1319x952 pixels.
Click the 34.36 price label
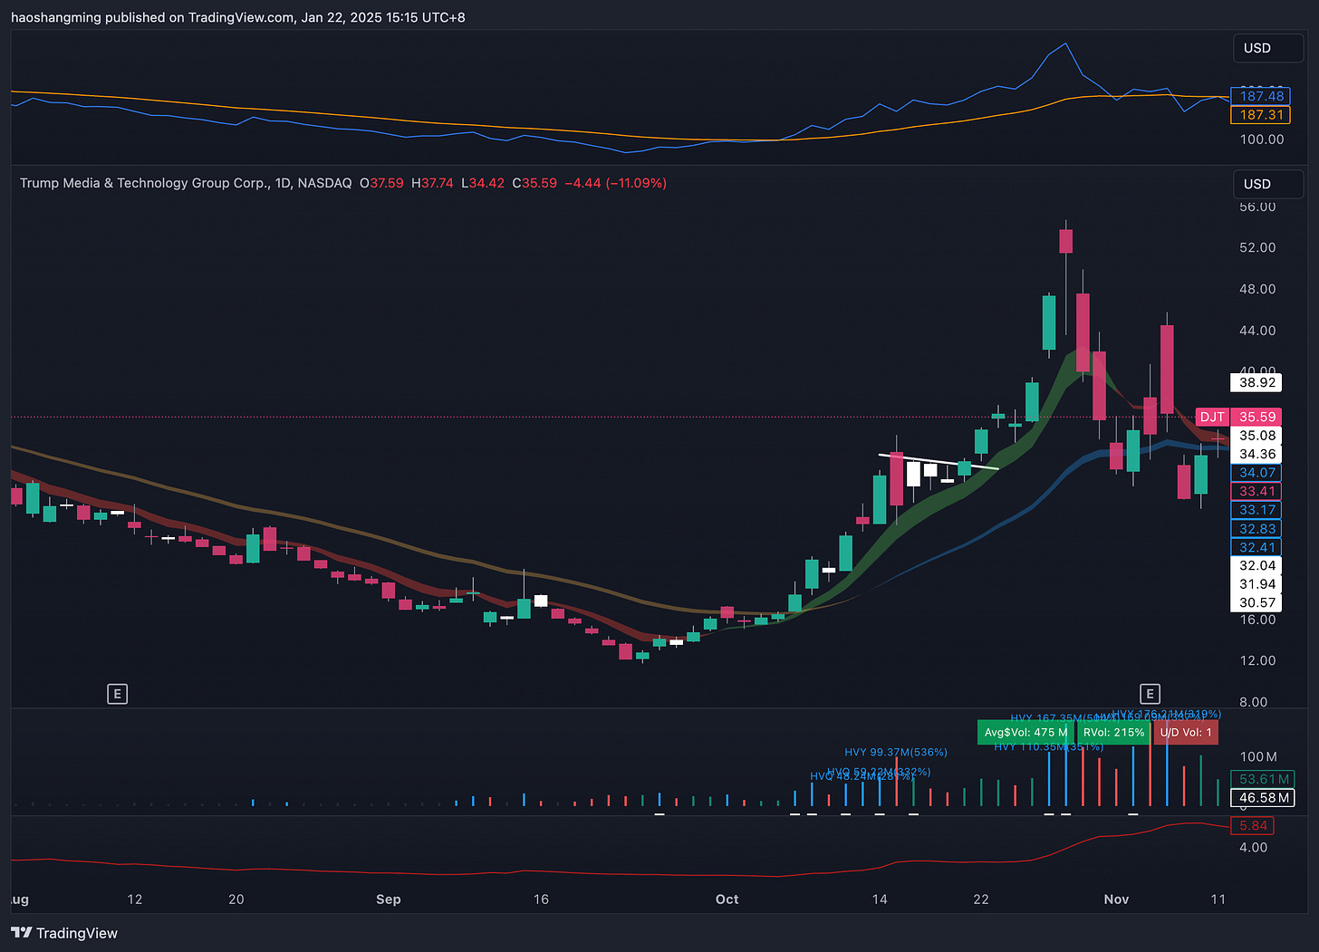tap(1257, 455)
